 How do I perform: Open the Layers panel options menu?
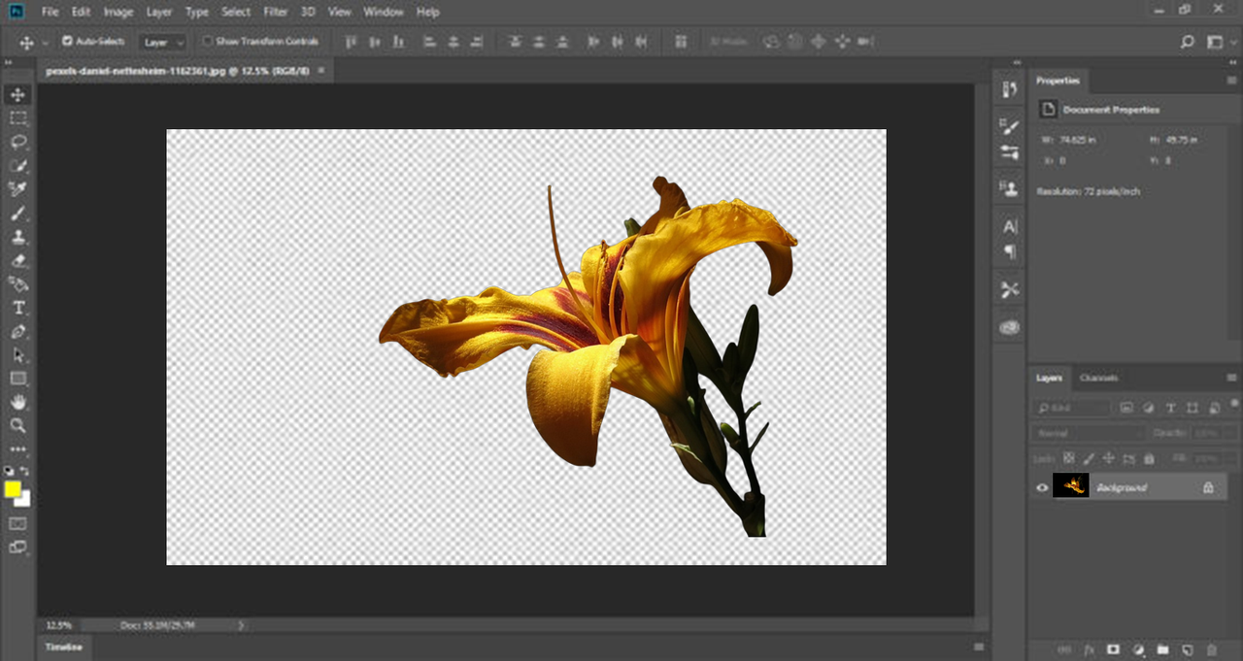point(1231,379)
